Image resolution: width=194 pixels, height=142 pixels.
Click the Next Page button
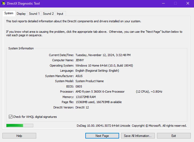click(102, 136)
